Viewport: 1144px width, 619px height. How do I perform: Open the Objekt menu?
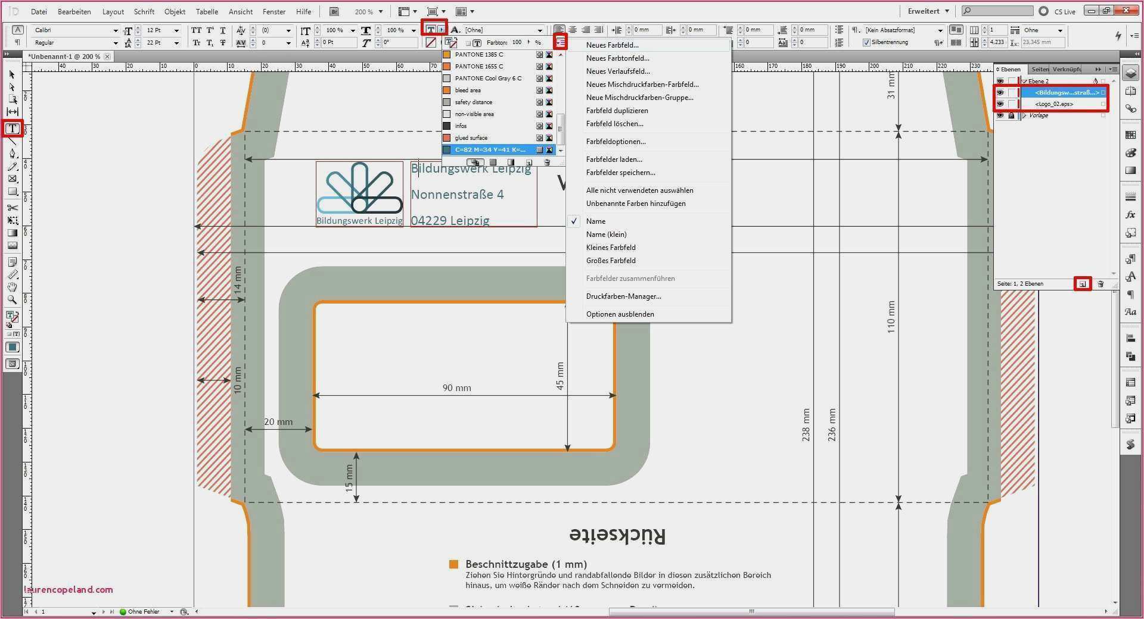pyautogui.click(x=175, y=11)
